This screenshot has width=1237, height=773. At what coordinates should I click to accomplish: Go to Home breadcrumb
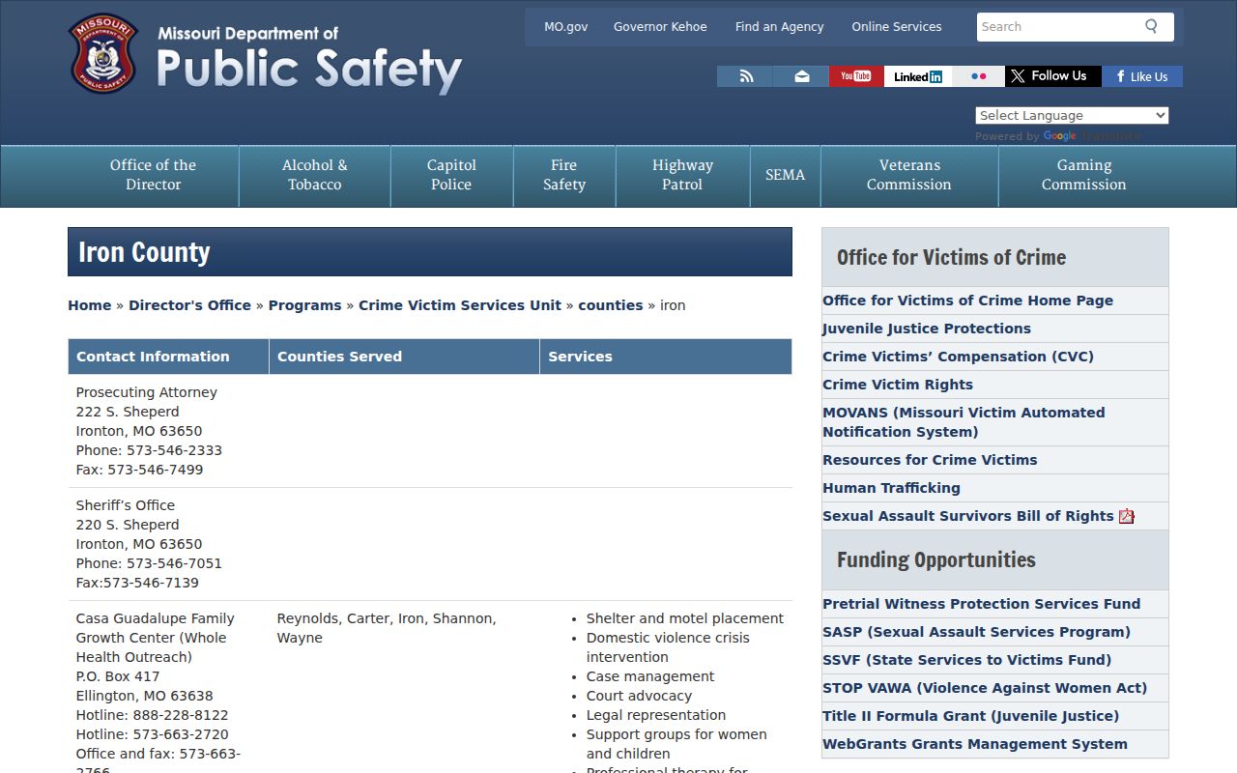89,305
